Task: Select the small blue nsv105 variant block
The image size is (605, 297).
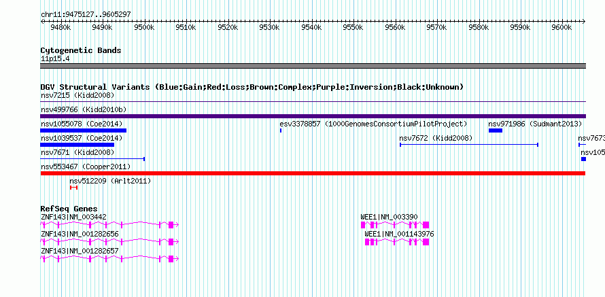Action: click(x=583, y=159)
